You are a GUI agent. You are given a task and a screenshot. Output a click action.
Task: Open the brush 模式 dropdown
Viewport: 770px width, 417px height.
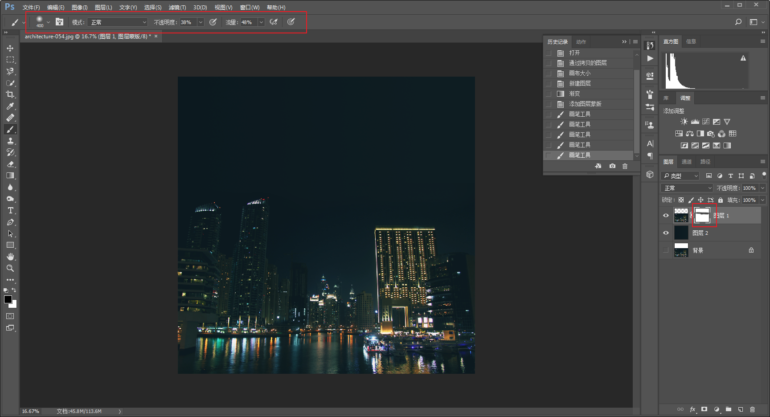tap(118, 22)
